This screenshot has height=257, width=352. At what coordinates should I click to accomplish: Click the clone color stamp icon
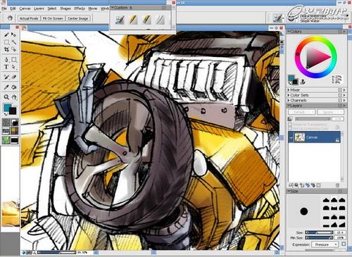(303, 82)
